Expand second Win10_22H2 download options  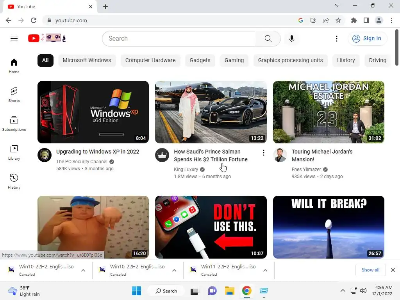(x=174, y=270)
